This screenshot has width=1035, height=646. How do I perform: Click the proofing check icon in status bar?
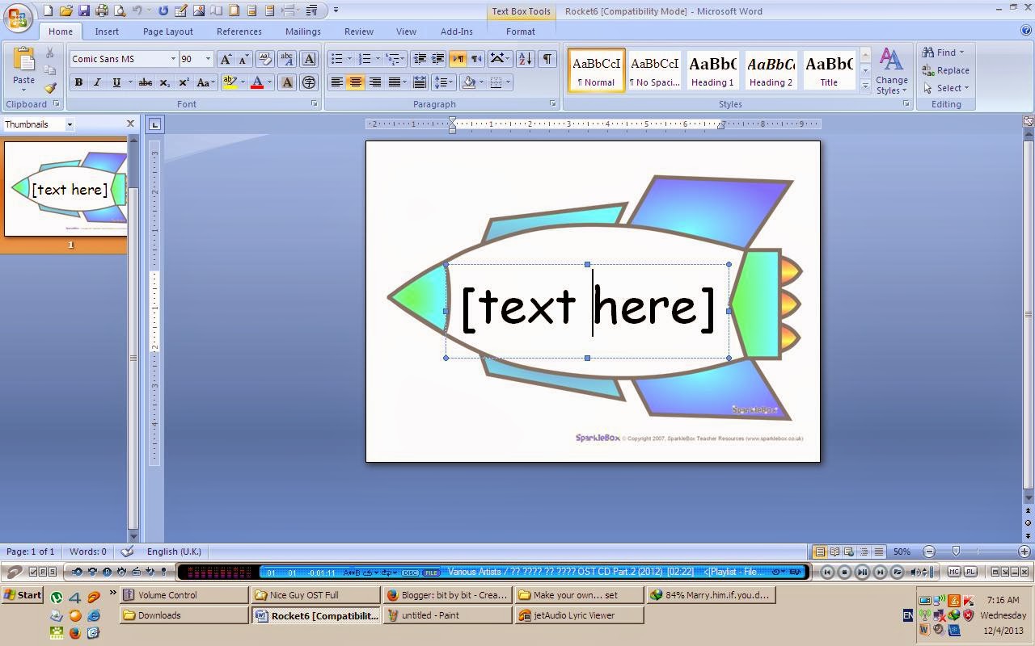(x=127, y=552)
